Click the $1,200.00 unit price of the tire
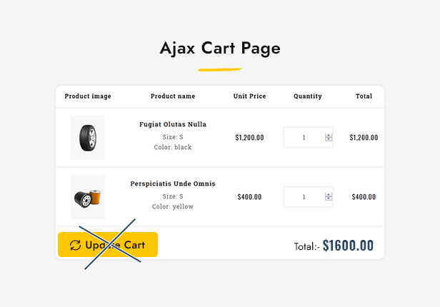The width and height of the screenshot is (440, 307). click(x=249, y=138)
